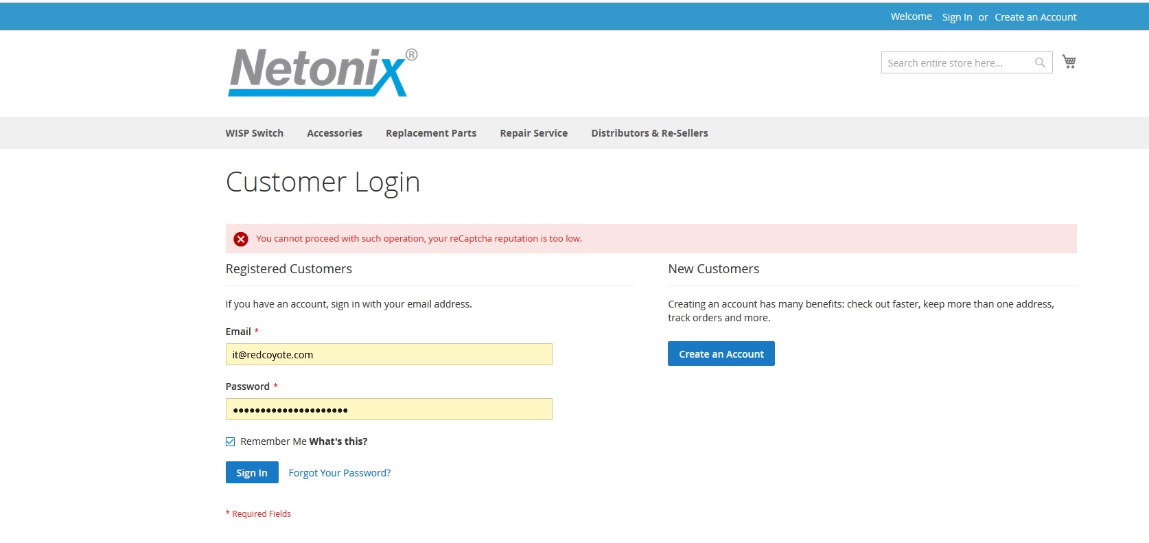Open the Replacement Parts menu

(431, 133)
